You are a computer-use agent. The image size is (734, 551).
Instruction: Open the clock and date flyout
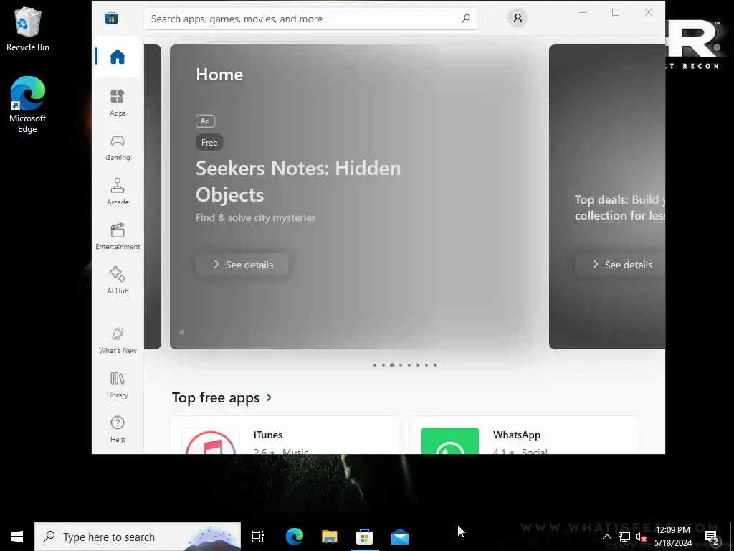(x=672, y=537)
